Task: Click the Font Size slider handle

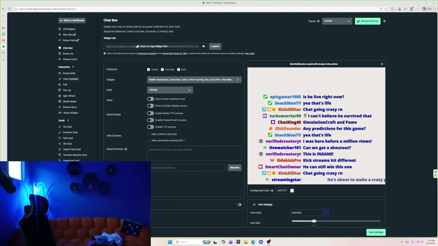Action: 314,221
